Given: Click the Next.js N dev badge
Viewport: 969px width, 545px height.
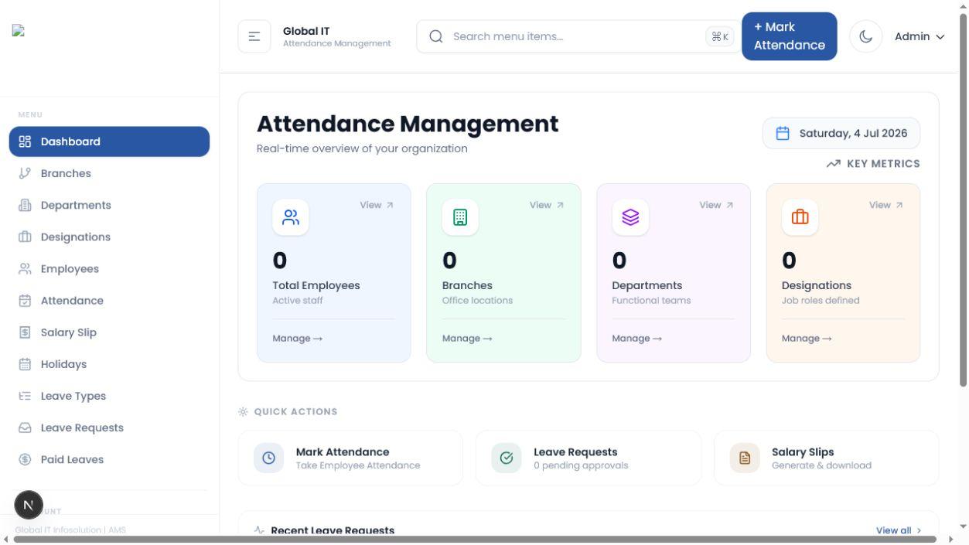Looking at the screenshot, I should pyautogui.click(x=29, y=505).
